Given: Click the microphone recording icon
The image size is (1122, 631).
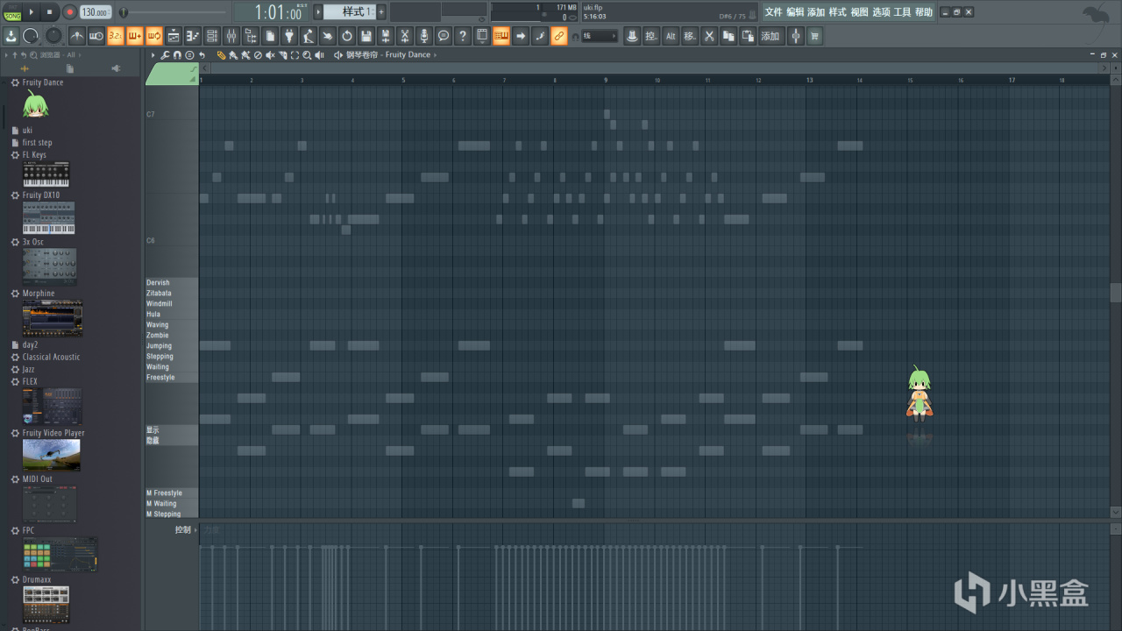Looking at the screenshot, I should click(x=424, y=36).
